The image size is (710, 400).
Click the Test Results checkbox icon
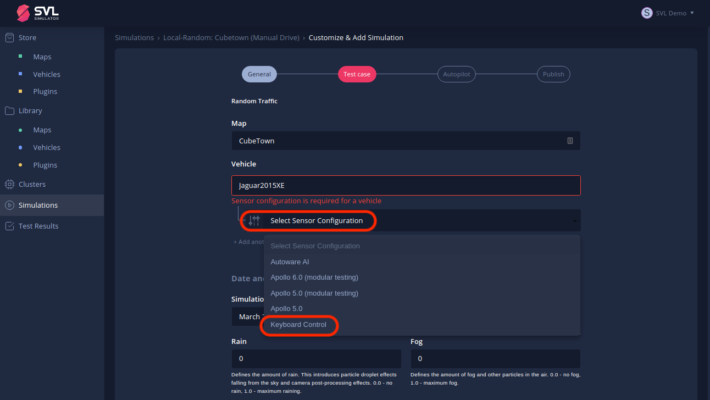pyautogui.click(x=9, y=226)
